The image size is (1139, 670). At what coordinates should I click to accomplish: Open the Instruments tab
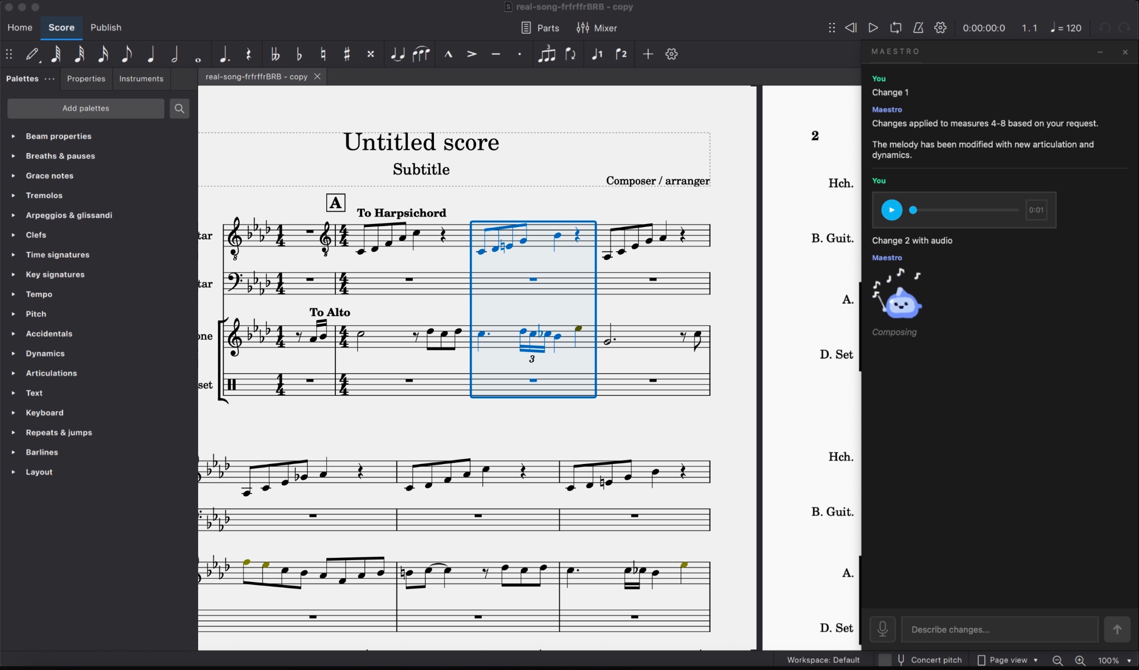pos(141,78)
